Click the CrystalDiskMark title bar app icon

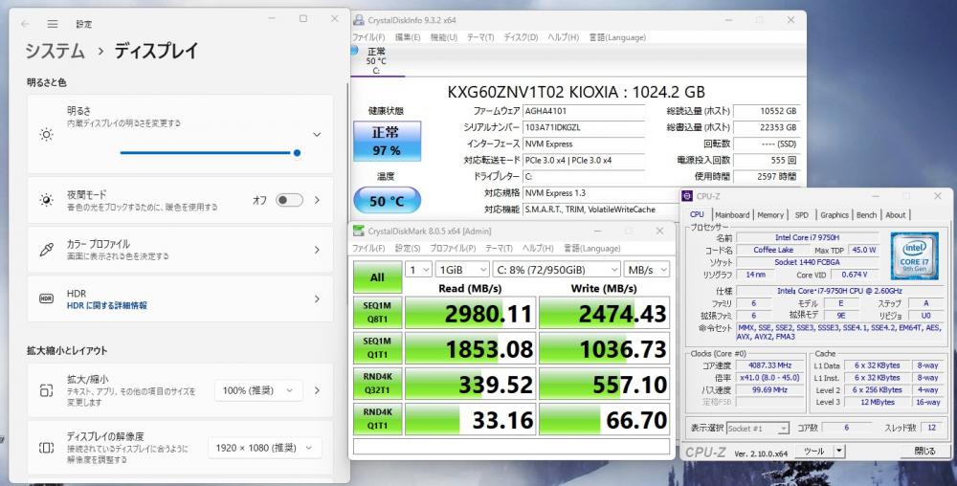pyautogui.click(x=359, y=232)
